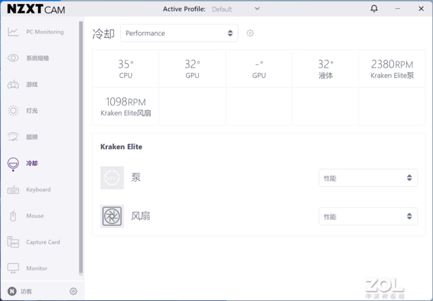Click the 32° GPU temperature tile
The image size is (433, 301).
click(x=192, y=69)
